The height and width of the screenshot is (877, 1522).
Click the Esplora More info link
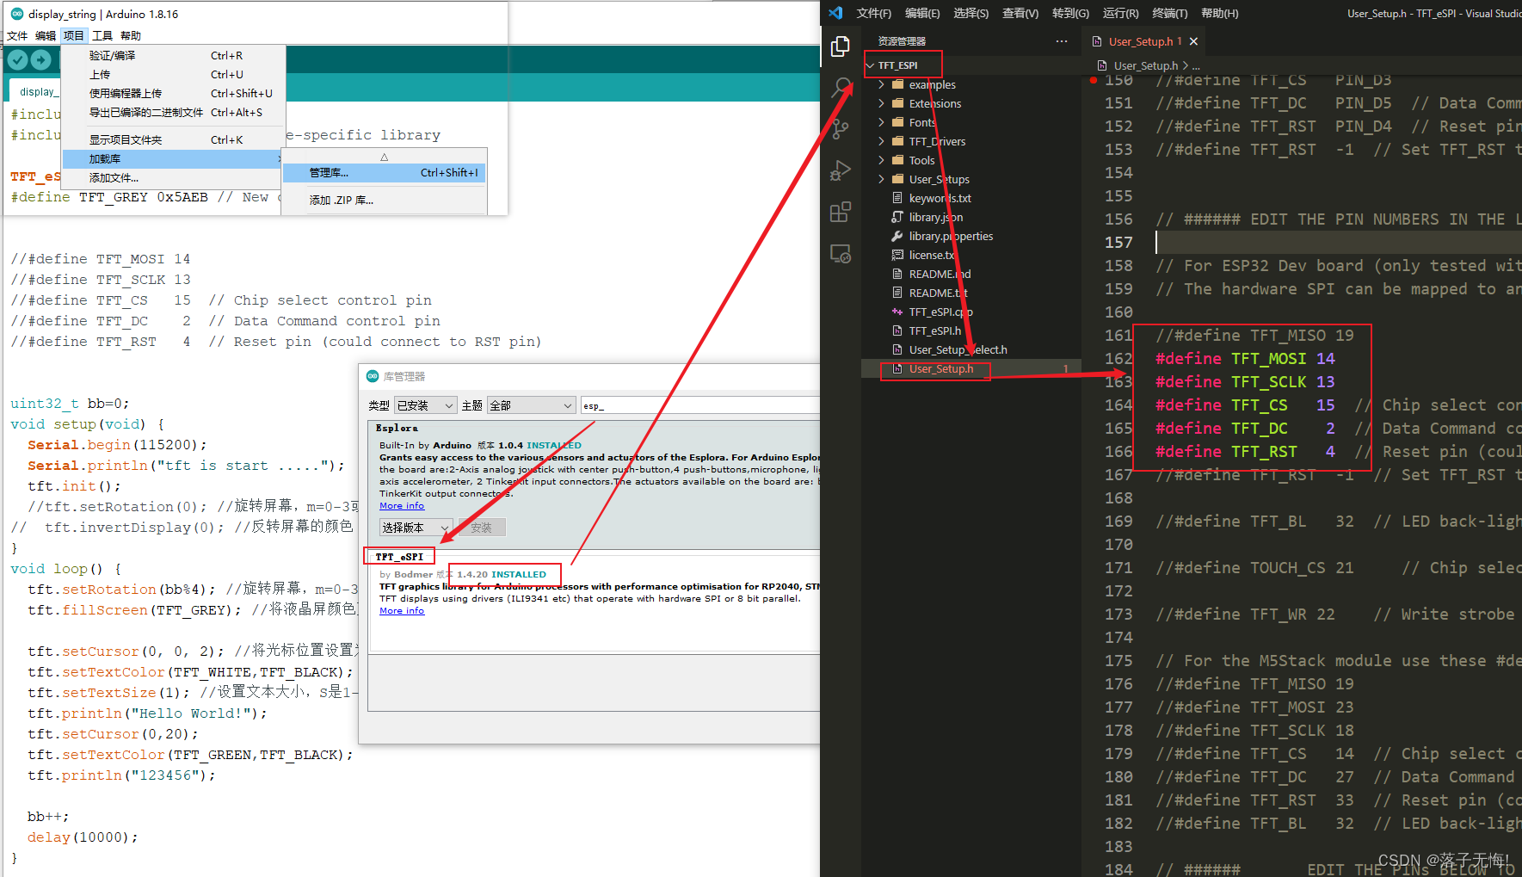[402, 506]
